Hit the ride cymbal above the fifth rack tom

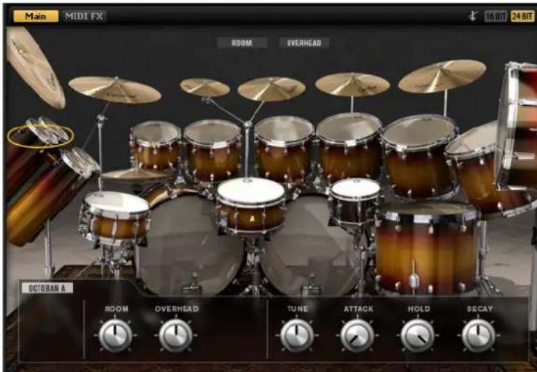tap(441, 76)
